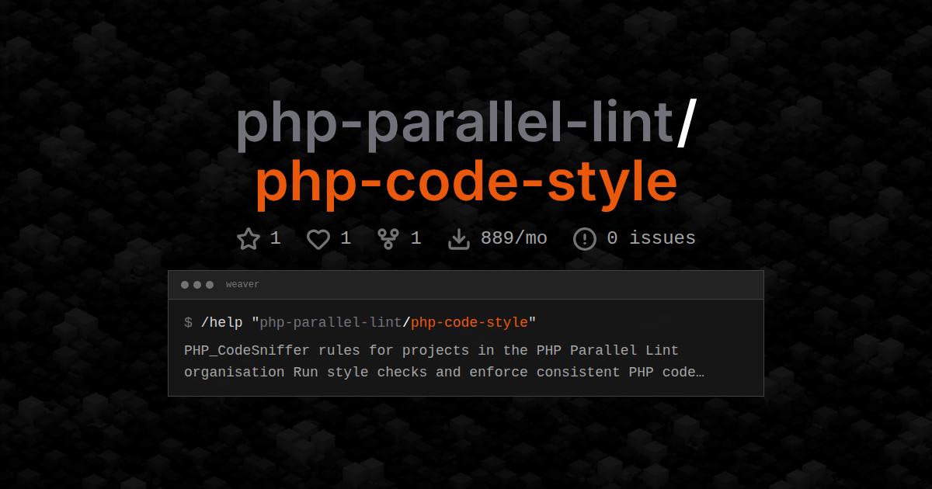Open the php-code-style repository link
The image size is (932, 489).
[x=466, y=180]
